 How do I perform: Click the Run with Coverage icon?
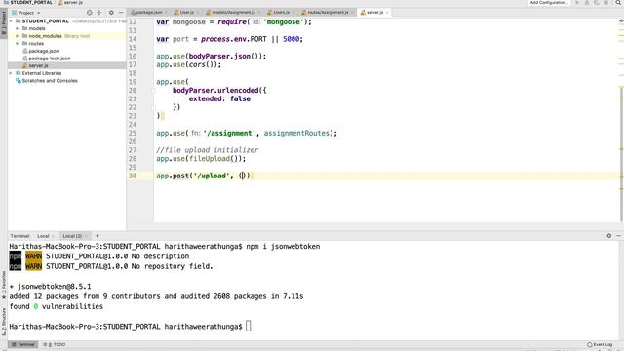coord(596,2)
